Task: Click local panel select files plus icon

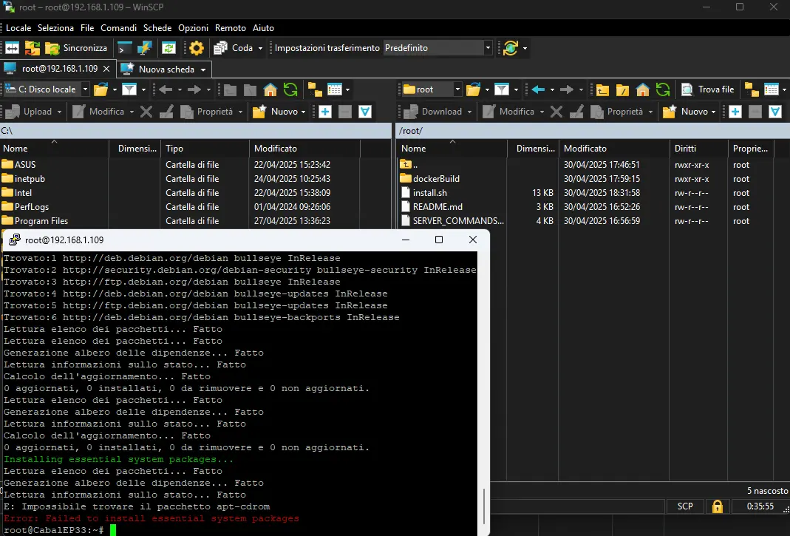Action: click(325, 112)
